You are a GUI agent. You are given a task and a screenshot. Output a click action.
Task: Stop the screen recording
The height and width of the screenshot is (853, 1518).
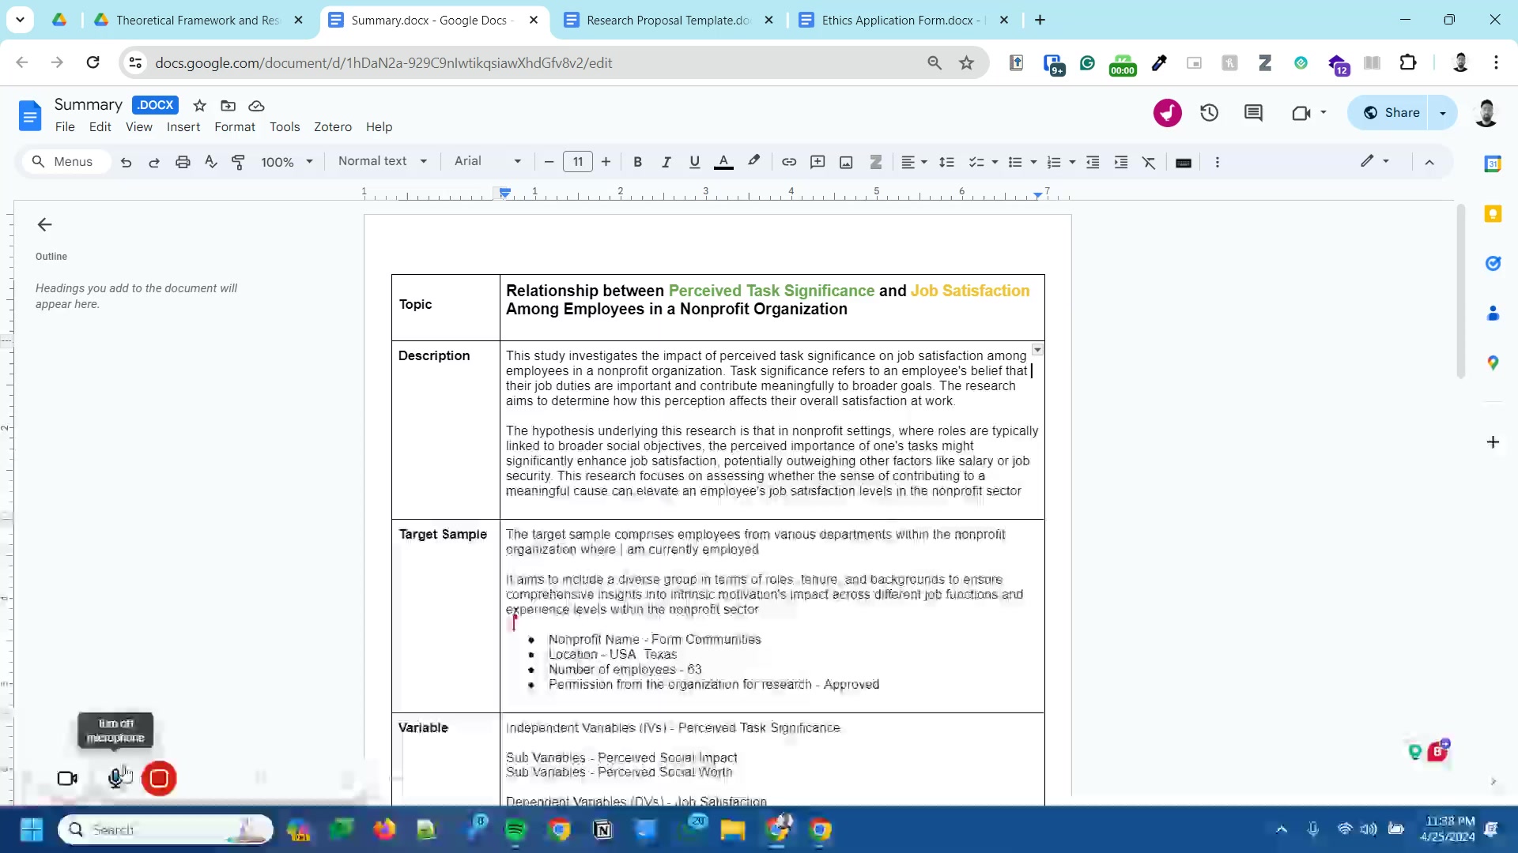pos(159,778)
